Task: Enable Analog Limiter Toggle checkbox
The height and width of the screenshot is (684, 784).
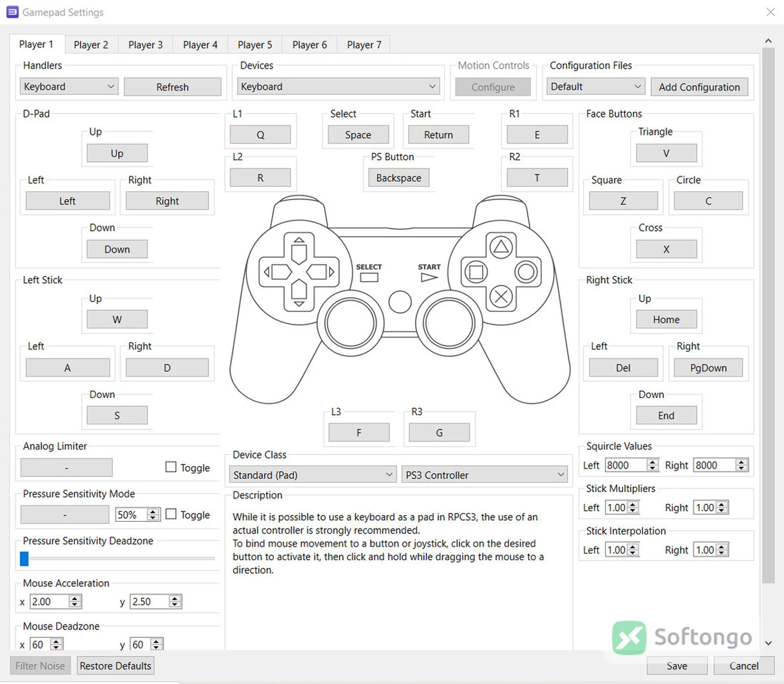Action: (171, 467)
